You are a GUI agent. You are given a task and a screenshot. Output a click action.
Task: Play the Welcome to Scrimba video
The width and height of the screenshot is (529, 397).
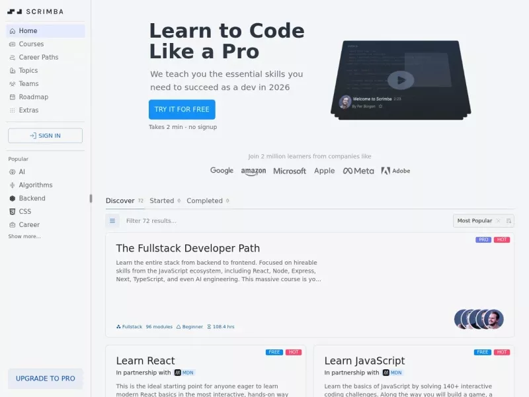point(401,80)
